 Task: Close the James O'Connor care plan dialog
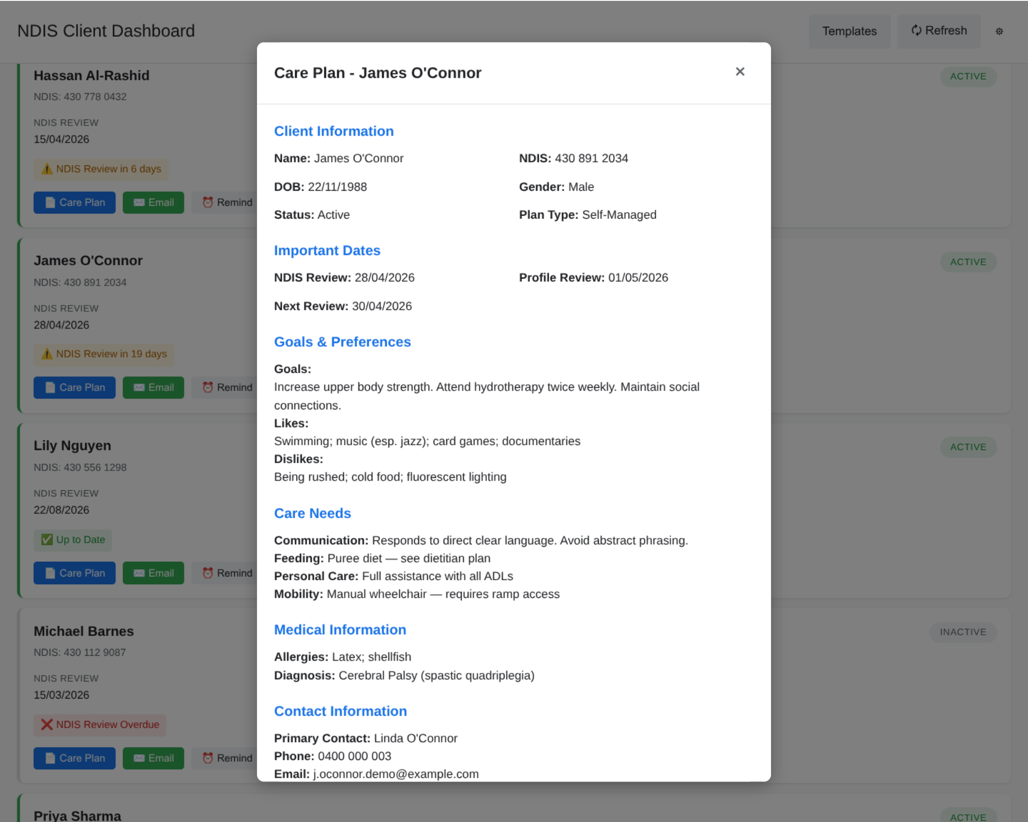coord(740,72)
